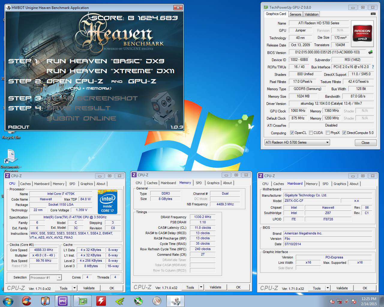
Task: Toggle the OpenCL checkbox in GPU-Z
Action: (292, 133)
